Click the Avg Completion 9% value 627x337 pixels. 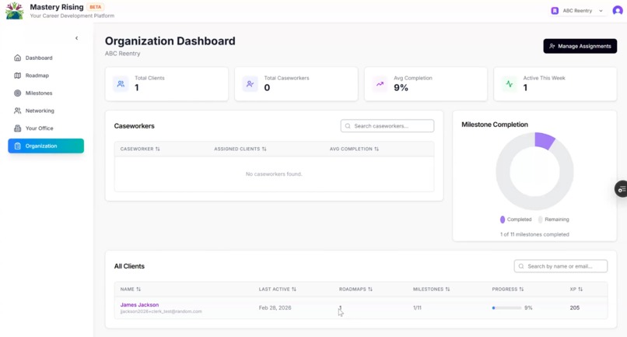pyautogui.click(x=401, y=88)
